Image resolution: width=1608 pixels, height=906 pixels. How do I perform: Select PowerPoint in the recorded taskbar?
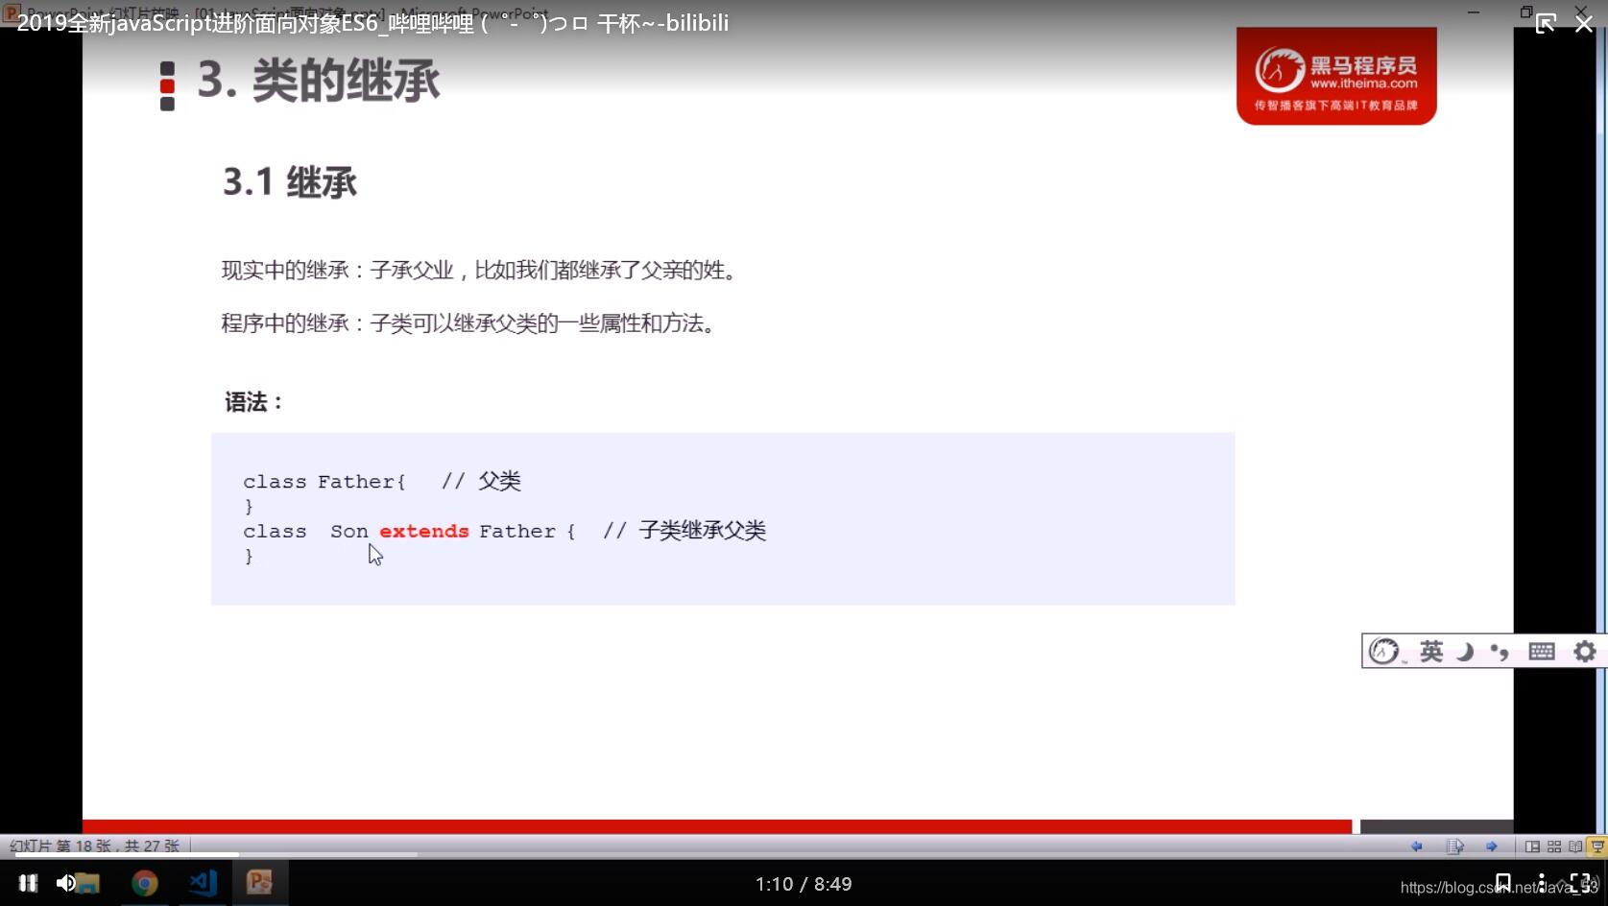pyautogui.click(x=259, y=882)
